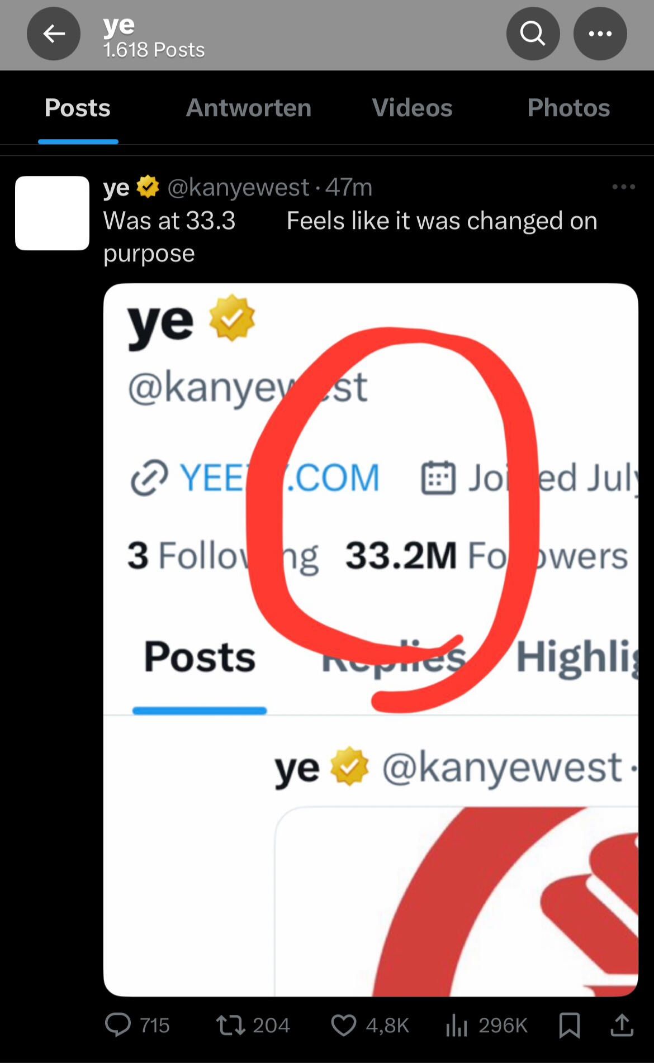
Task: Share the post via upload icon
Action: click(622, 1025)
